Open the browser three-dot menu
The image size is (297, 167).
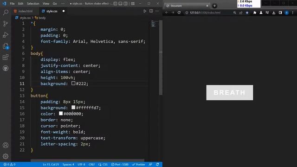tap(293, 13)
